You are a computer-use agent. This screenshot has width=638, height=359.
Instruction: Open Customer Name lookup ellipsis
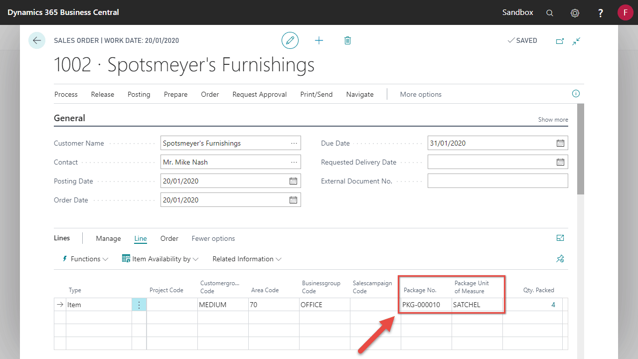pos(294,143)
